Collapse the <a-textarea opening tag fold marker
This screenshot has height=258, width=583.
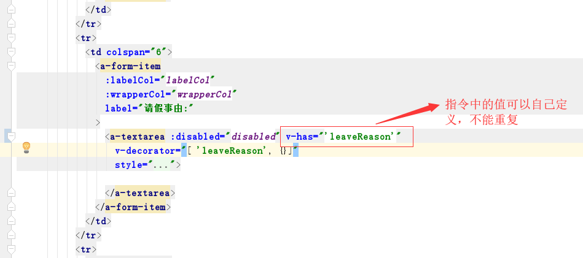pos(11,137)
